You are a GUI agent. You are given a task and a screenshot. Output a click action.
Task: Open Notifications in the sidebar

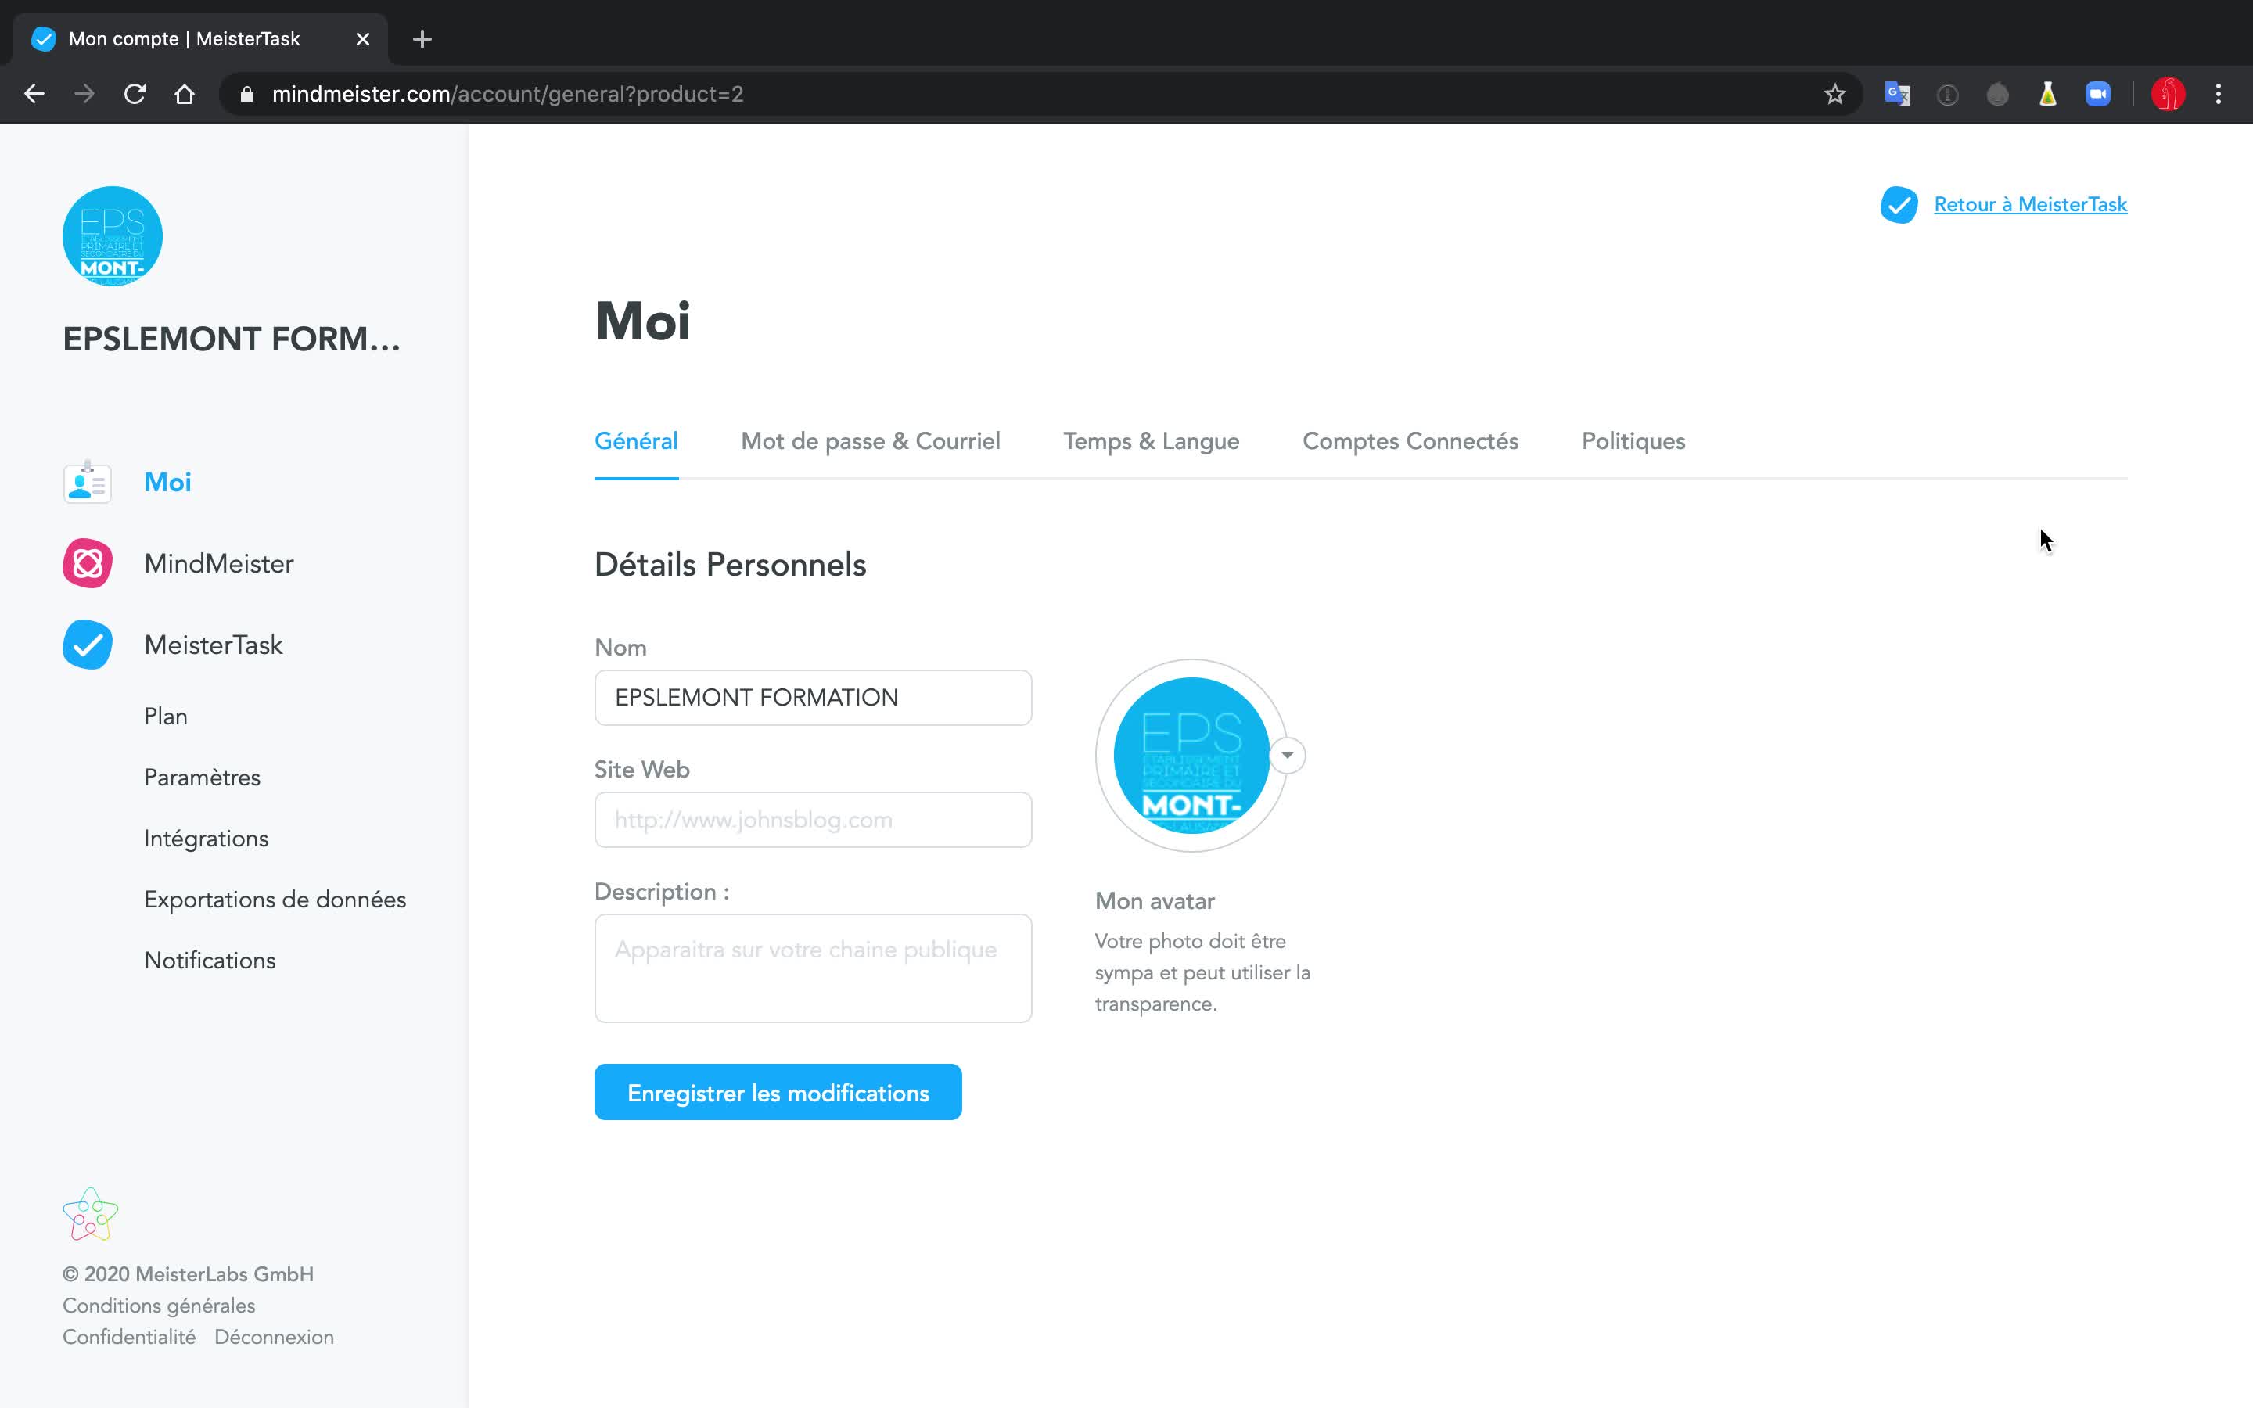[x=210, y=960]
